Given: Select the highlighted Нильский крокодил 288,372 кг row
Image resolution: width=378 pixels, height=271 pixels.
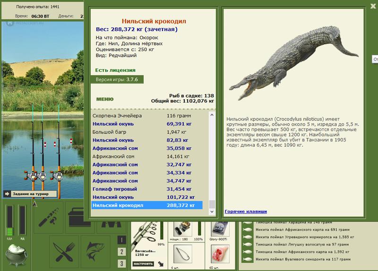Looking at the screenshot, I should (x=147, y=205).
